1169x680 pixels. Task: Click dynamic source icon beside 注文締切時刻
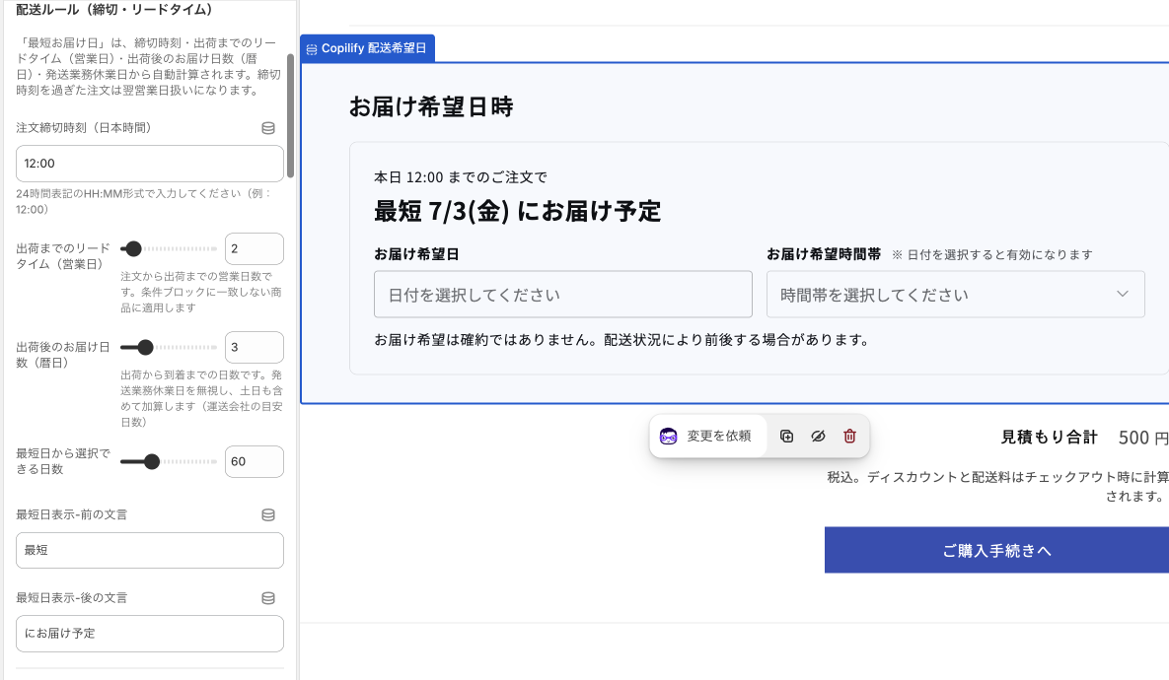click(x=268, y=128)
